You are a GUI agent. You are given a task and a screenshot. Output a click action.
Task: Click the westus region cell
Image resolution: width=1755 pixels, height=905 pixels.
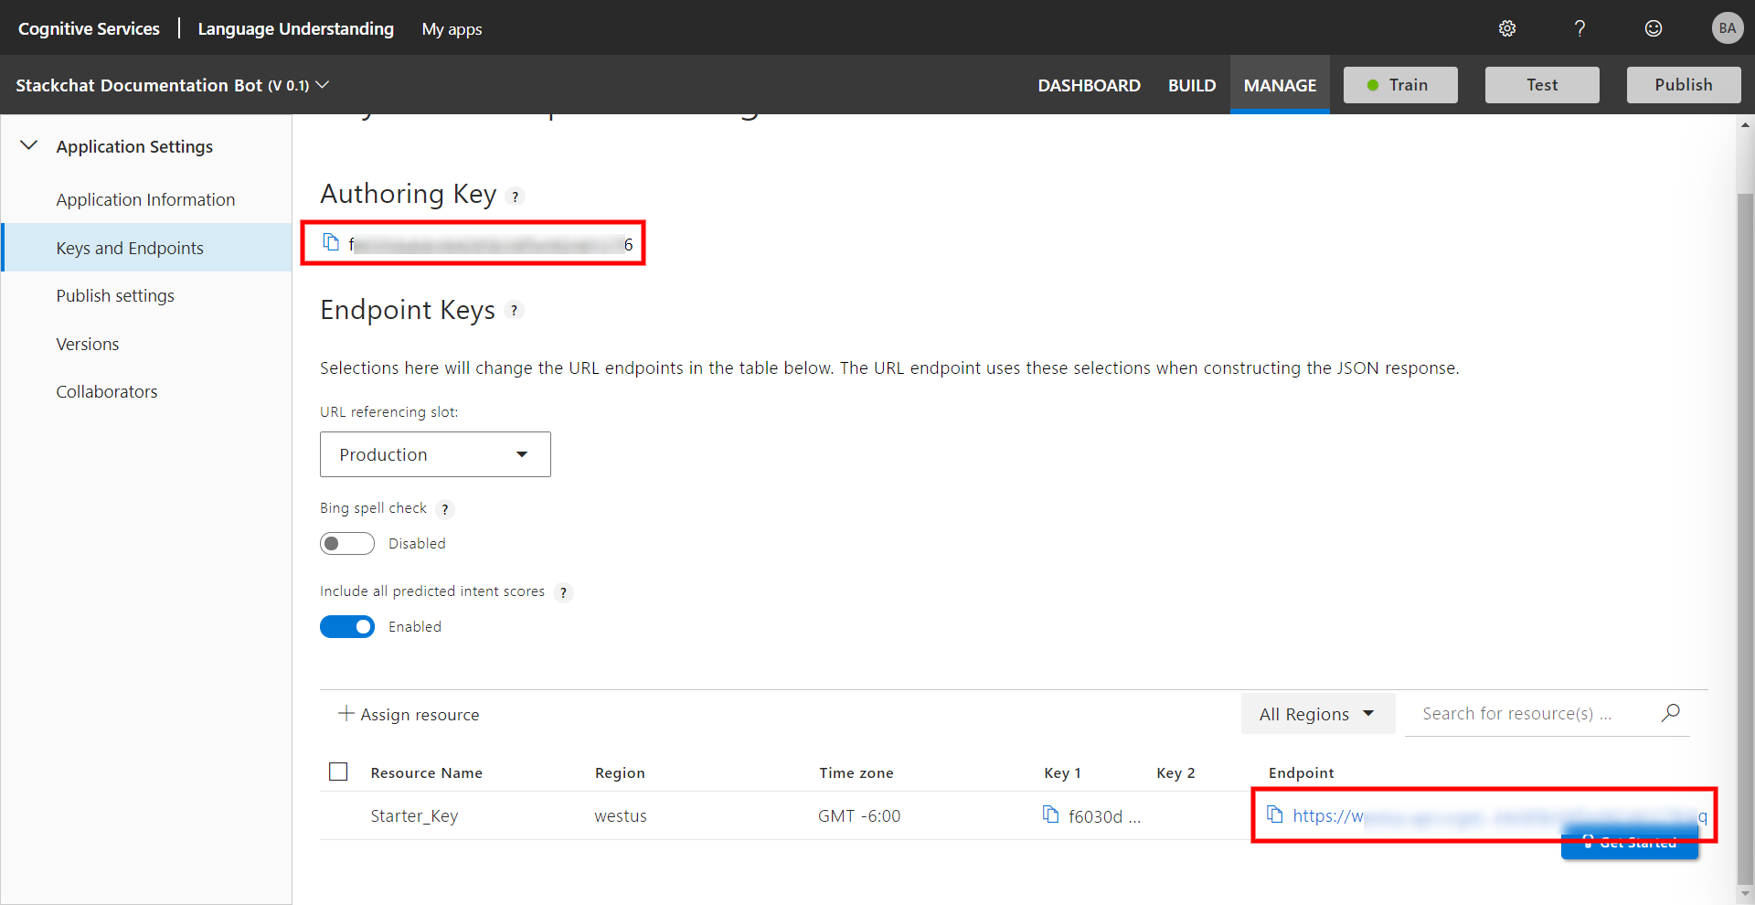(x=621, y=815)
